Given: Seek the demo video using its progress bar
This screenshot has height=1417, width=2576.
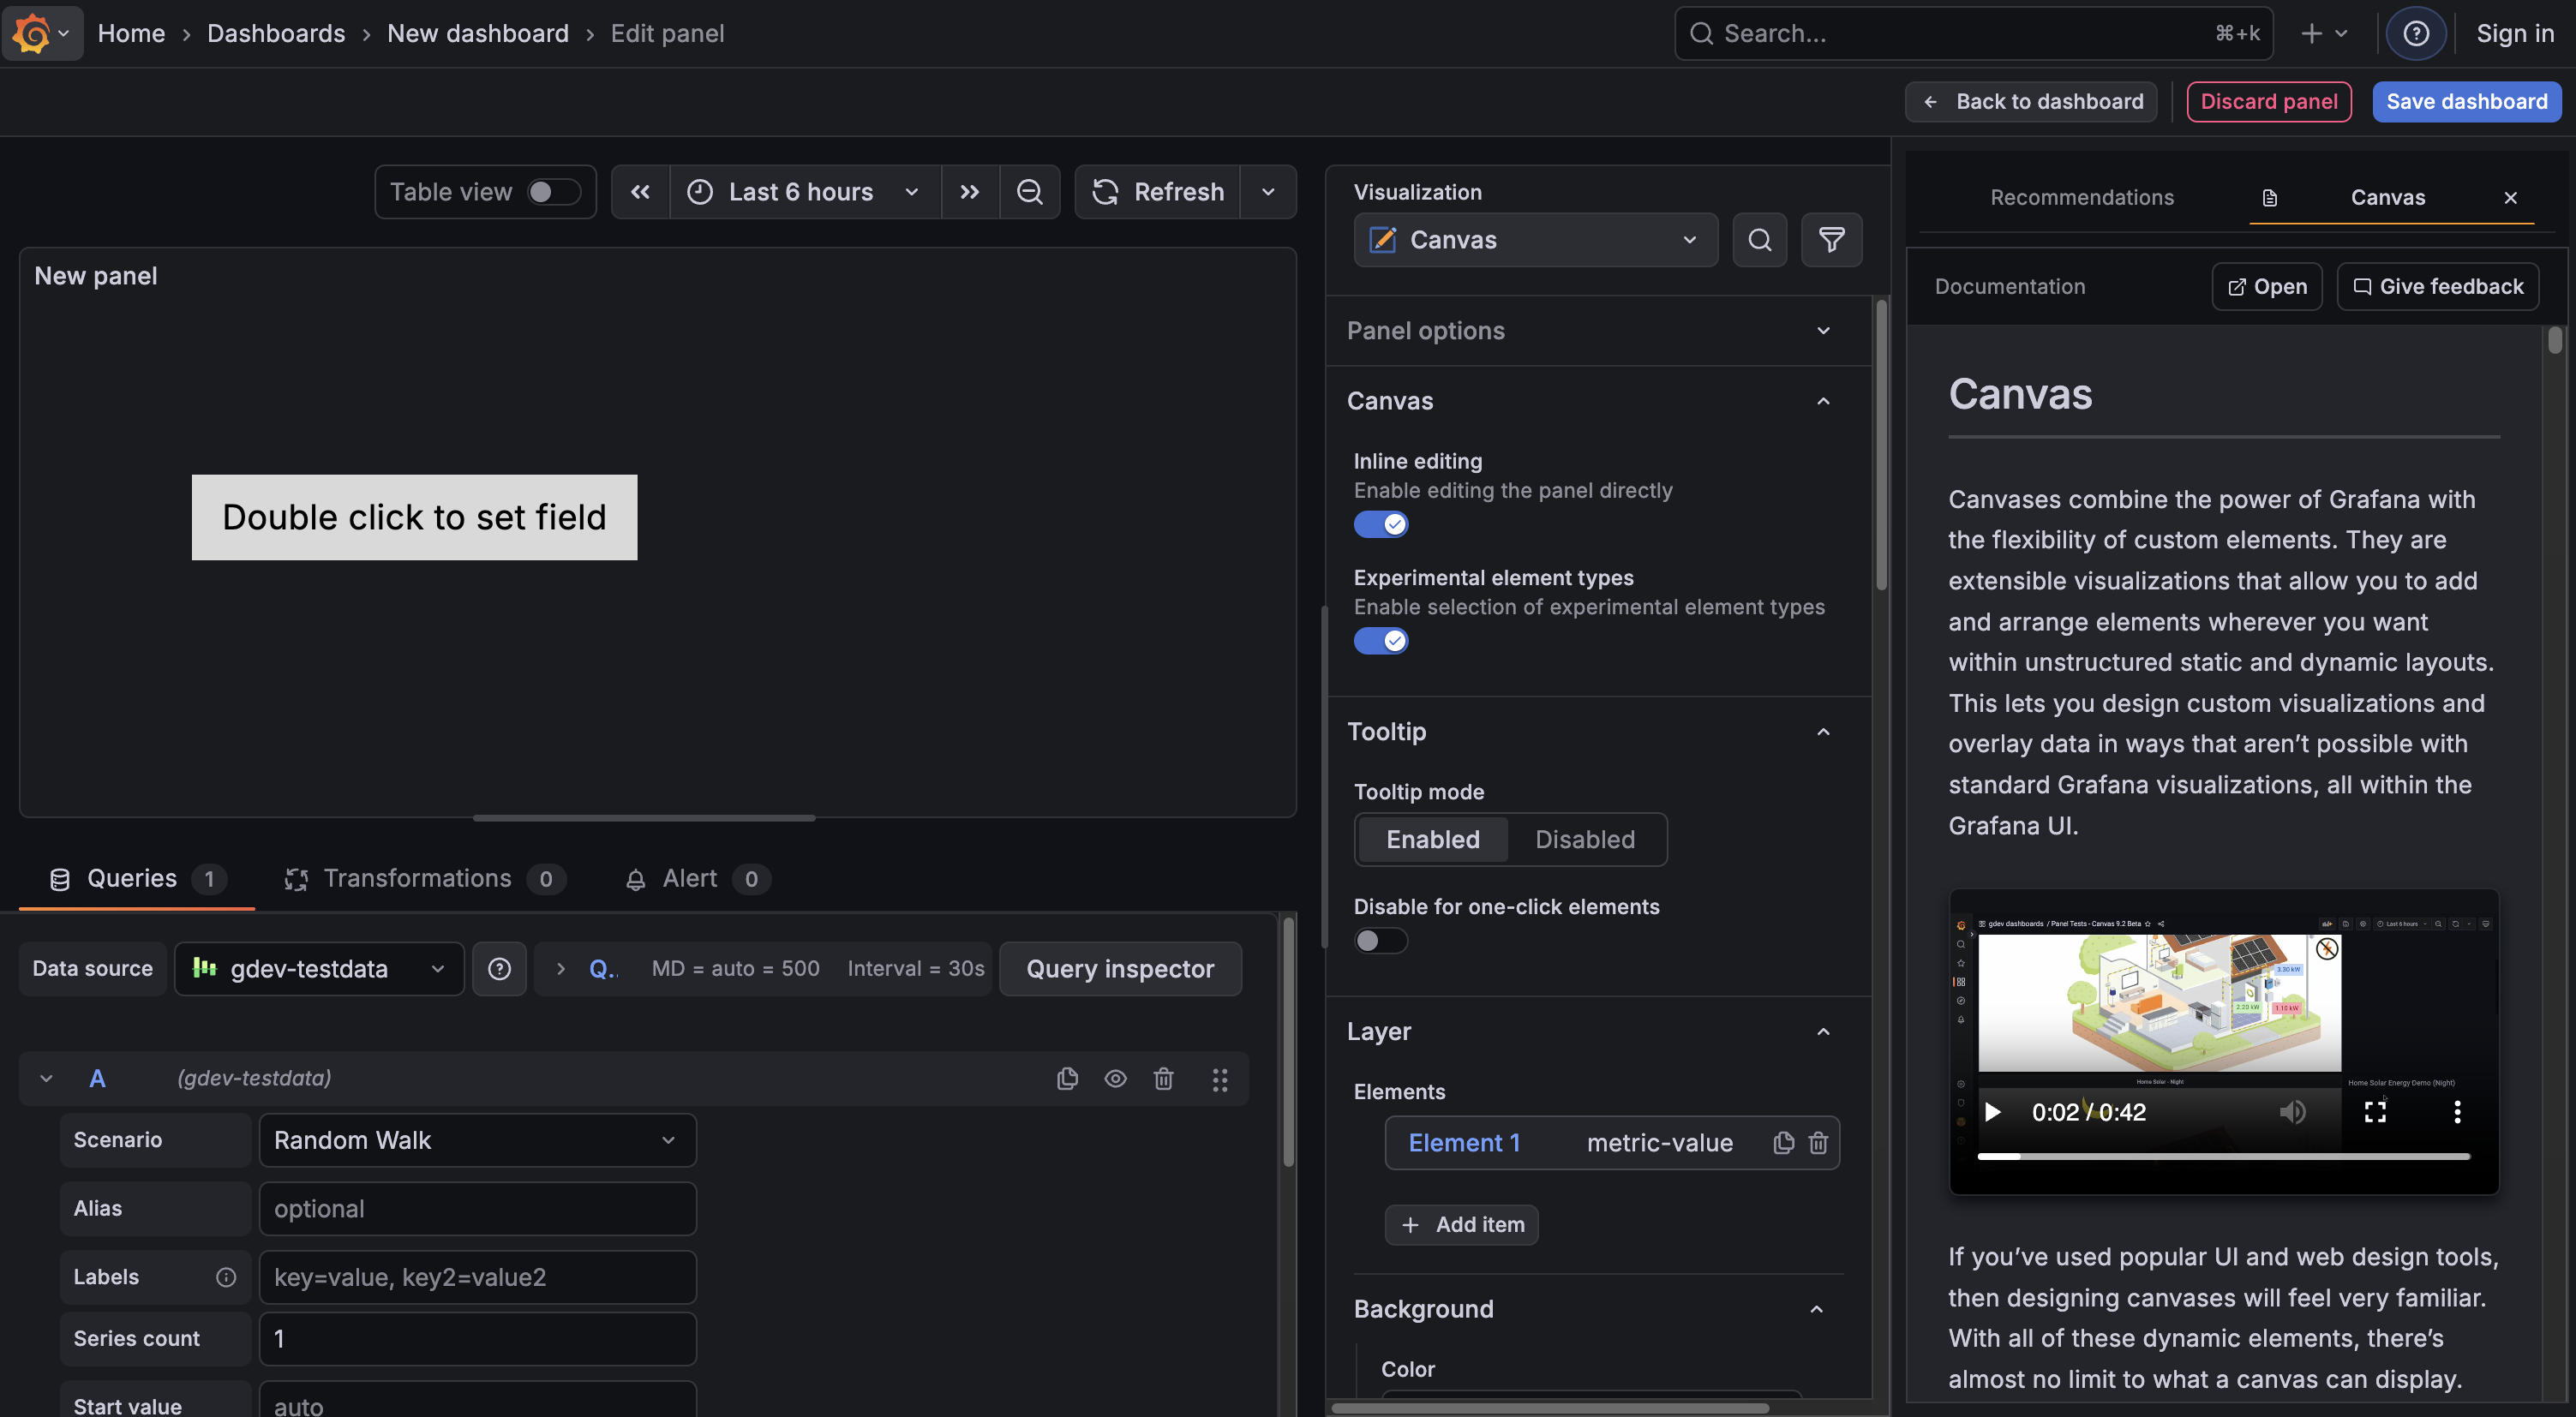Looking at the screenshot, I should [x=2224, y=1156].
